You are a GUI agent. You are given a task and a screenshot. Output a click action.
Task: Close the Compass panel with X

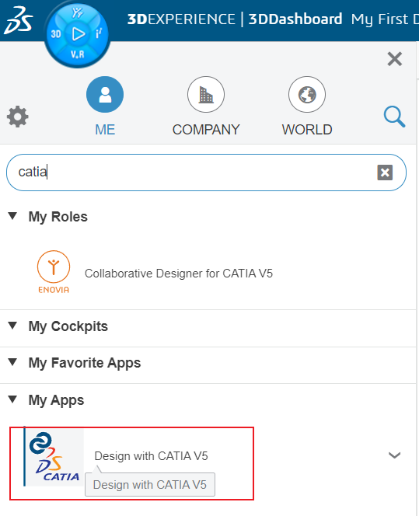click(x=395, y=59)
